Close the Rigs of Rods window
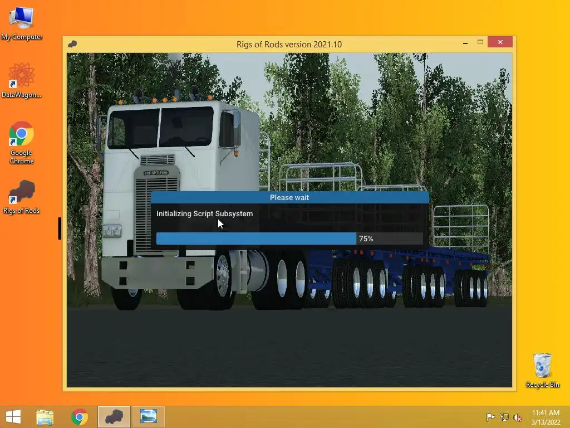This screenshot has width=570, height=428. [500, 42]
